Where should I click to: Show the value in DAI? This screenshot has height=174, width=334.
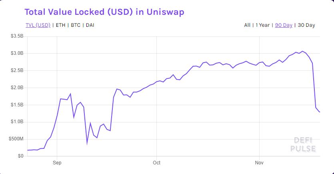coord(90,25)
